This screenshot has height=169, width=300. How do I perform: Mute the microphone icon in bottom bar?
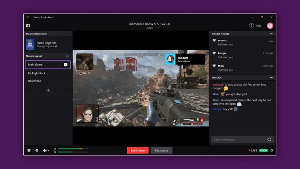tap(37, 151)
